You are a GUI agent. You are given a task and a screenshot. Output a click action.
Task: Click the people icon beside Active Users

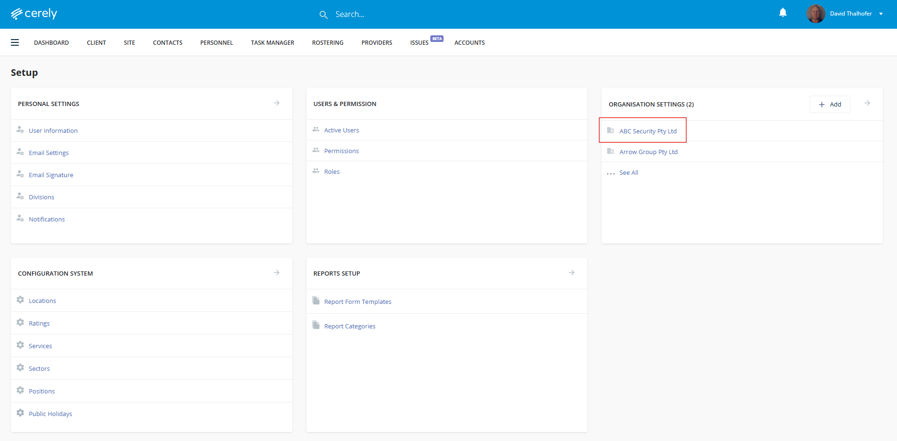pos(316,130)
